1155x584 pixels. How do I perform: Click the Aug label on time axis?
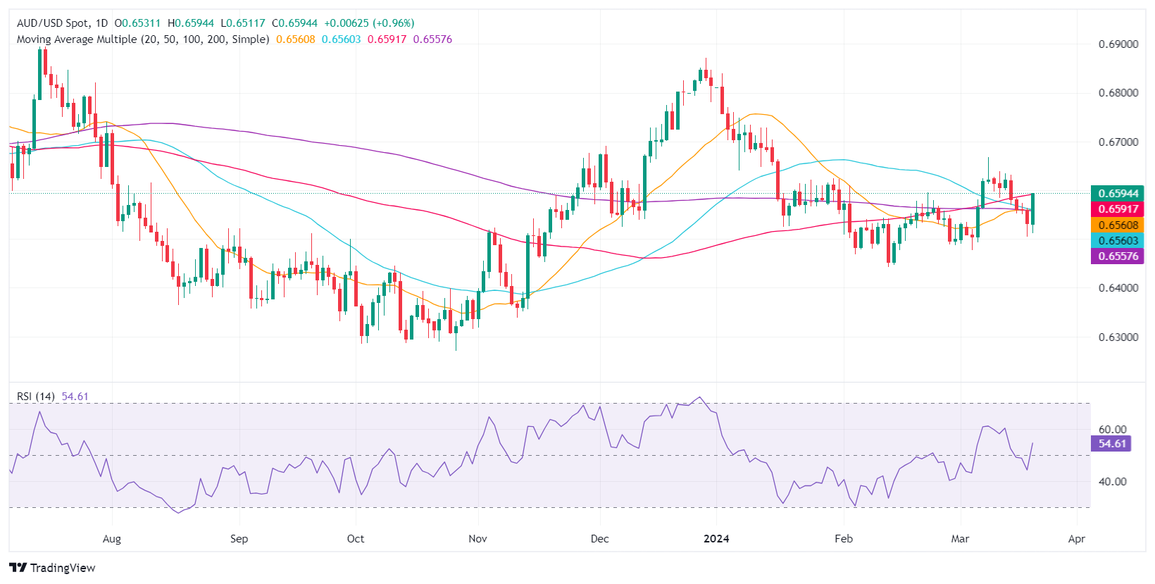pos(112,539)
